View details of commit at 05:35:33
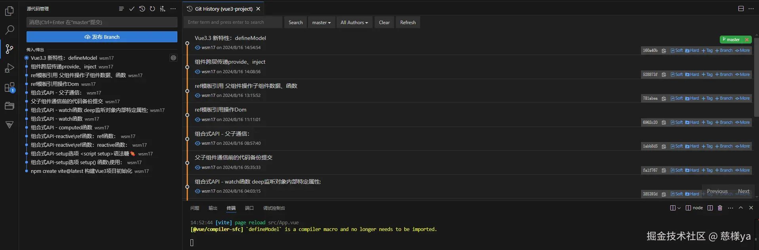The width and height of the screenshot is (759, 250). click(x=197, y=167)
